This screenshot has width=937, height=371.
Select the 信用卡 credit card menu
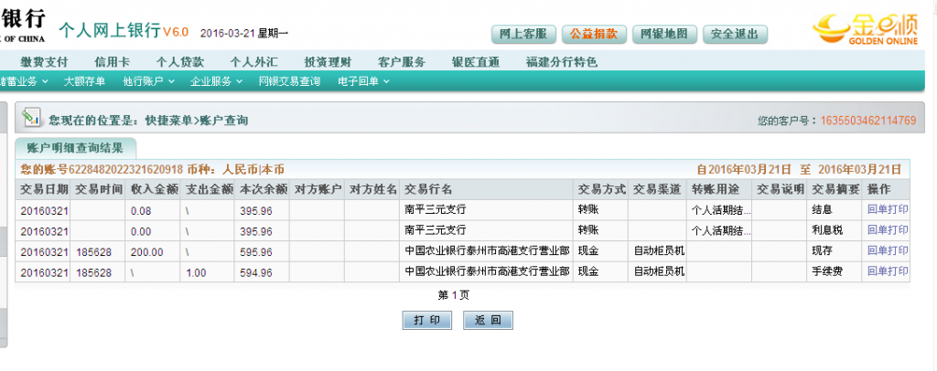click(x=113, y=62)
